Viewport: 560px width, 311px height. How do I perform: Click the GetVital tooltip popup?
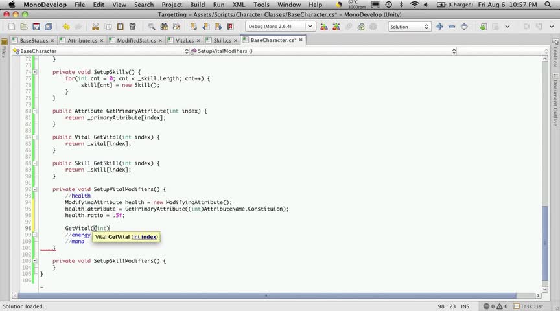[x=126, y=237]
